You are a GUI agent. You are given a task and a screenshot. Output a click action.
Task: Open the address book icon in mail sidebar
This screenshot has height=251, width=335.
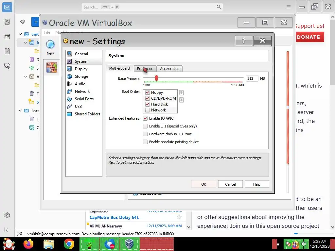point(7,22)
